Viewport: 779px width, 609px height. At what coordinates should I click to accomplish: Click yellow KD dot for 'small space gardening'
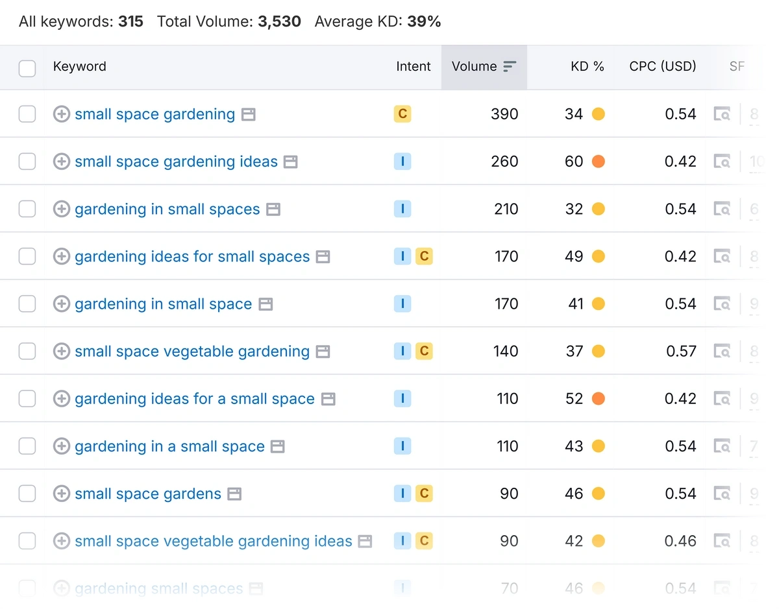coord(599,114)
